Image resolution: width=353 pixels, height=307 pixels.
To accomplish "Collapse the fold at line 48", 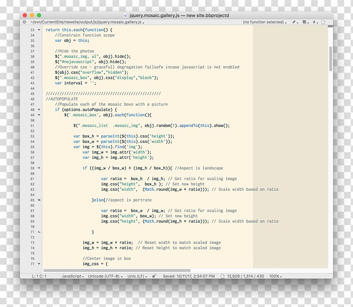I will (39, 109).
